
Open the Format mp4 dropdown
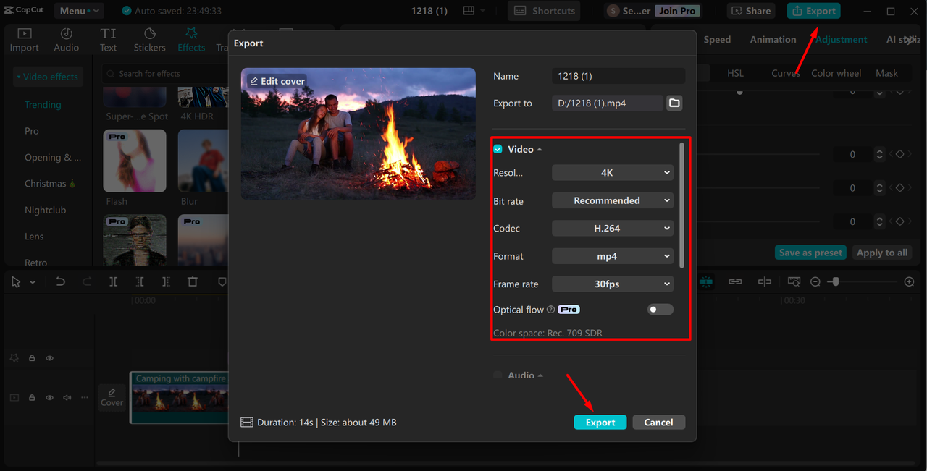pyautogui.click(x=613, y=256)
